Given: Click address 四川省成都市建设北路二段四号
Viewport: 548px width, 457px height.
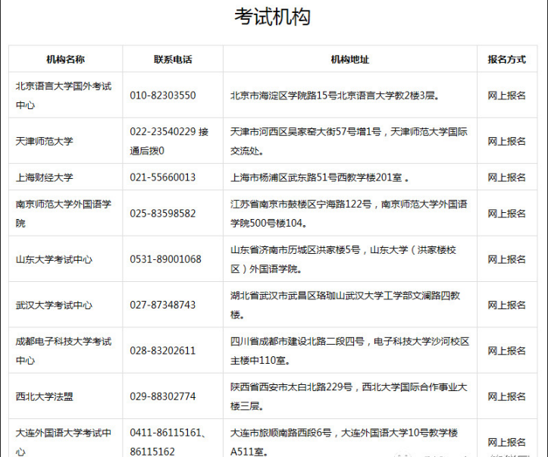Looking at the screenshot, I should 297,341.
